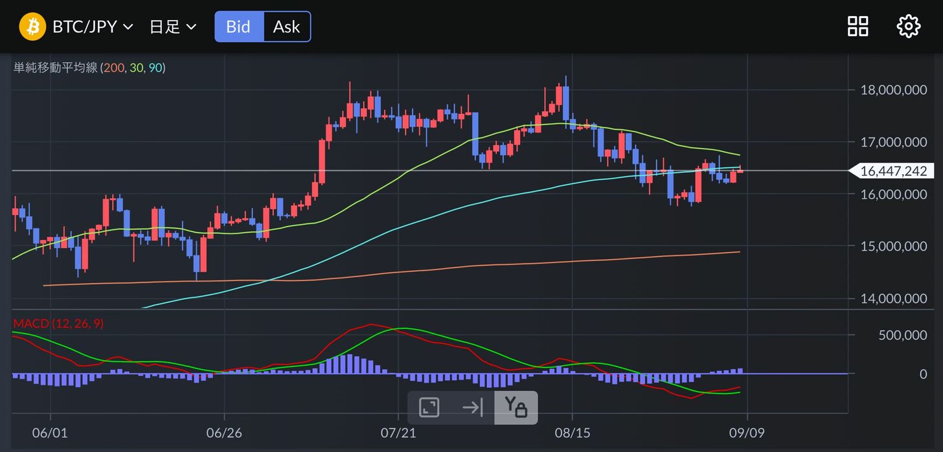943x452 pixels.
Task: Select the 単純移動平均線 indicator label
Action: [x=55, y=67]
